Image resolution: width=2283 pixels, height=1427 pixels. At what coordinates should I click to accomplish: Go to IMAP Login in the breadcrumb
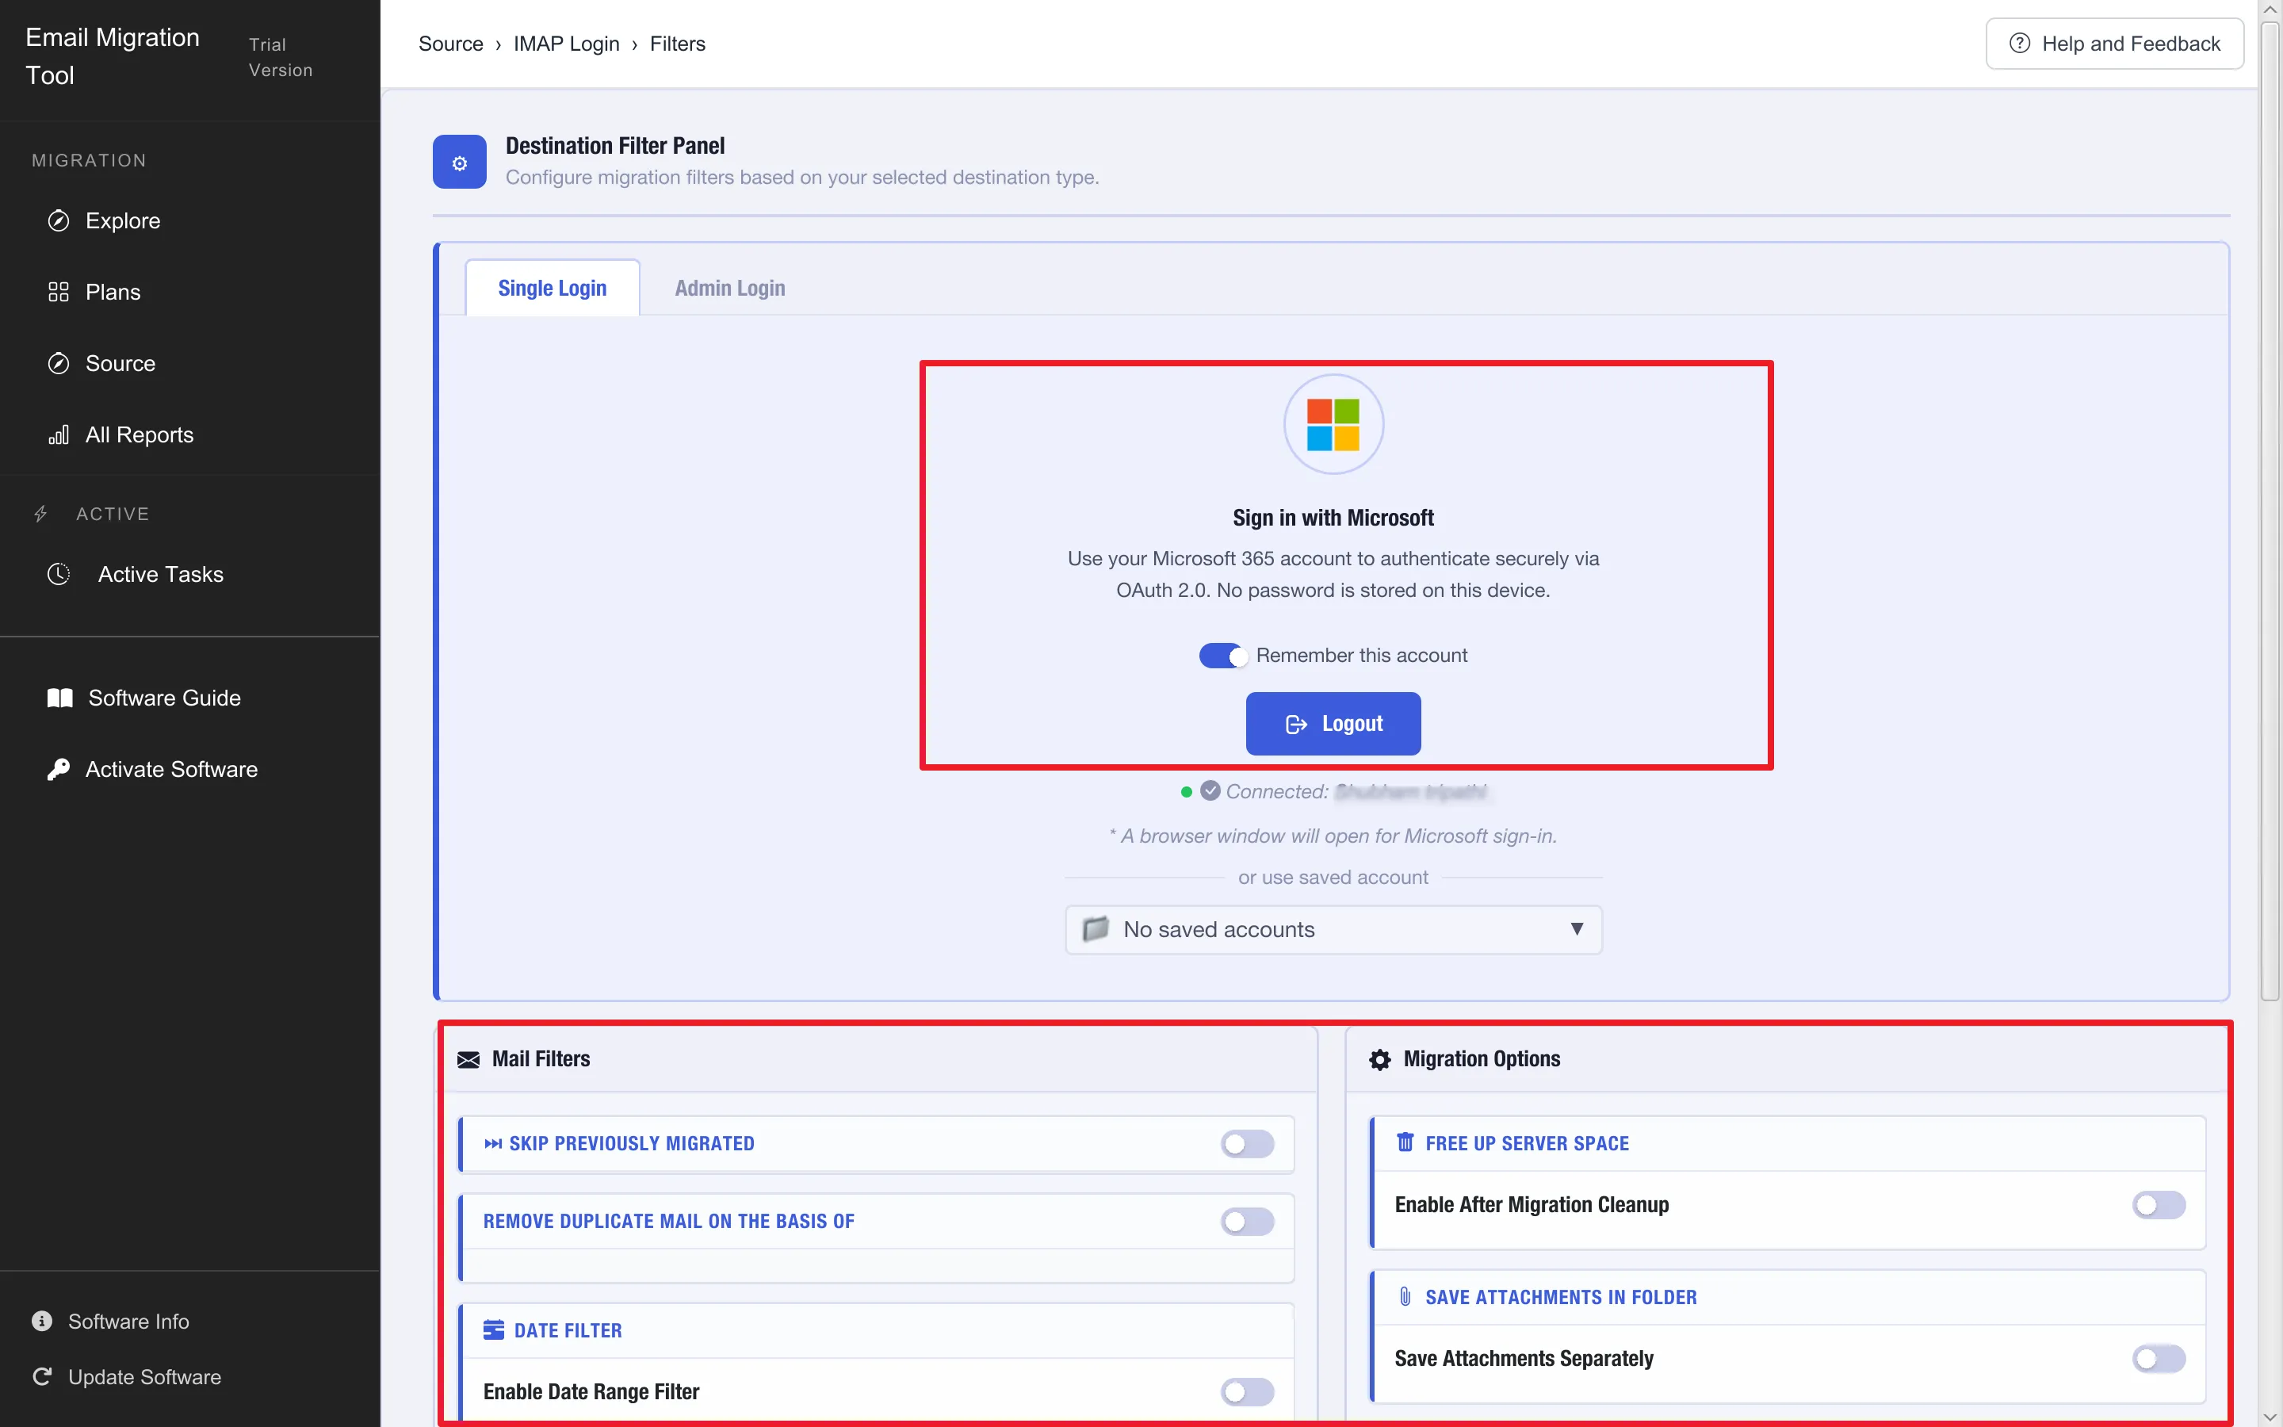pyautogui.click(x=566, y=44)
